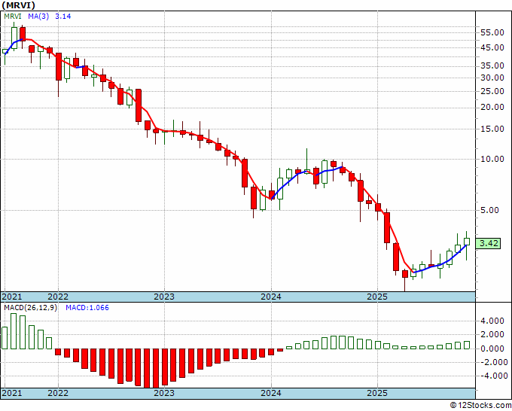Screen dimensions: 512x411
Task: Click 2023 on the MACD timeline
Action: [x=164, y=393]
